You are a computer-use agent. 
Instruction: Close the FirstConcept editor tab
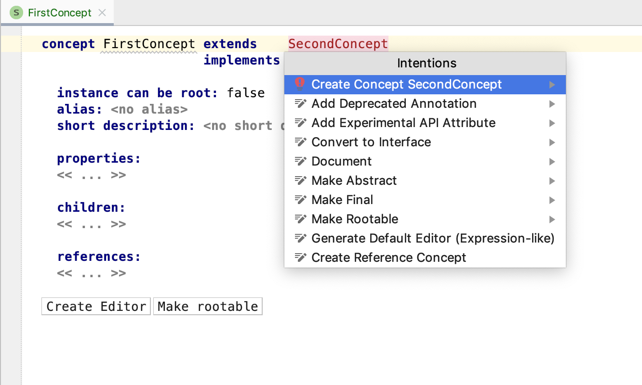tap(102, 13)
